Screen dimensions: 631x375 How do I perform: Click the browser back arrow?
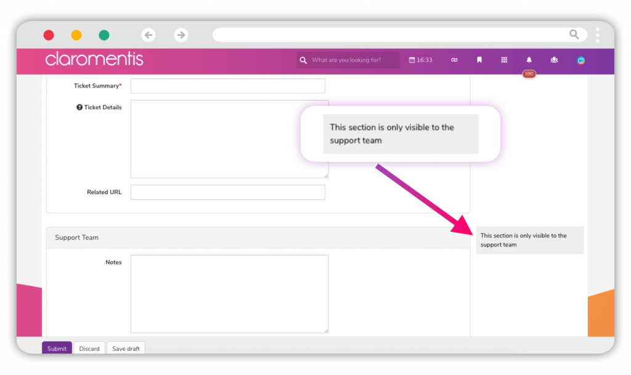pyautogui.click(x=149, y=35)
